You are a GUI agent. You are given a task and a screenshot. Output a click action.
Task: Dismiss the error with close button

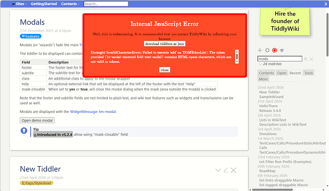pos(164,70)
